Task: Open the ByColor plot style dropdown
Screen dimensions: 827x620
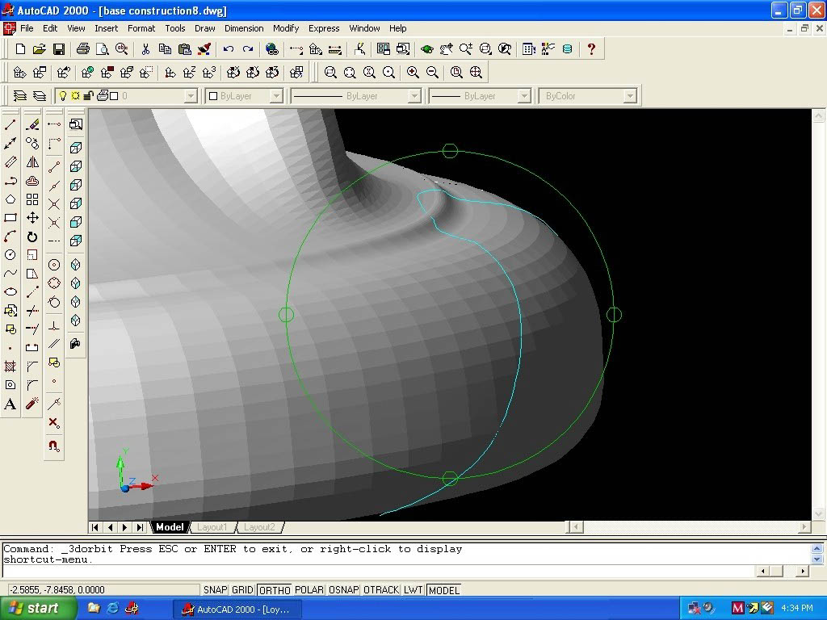Action: tap(629, 96)
